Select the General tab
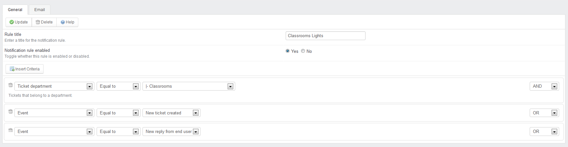This screenshot has height=147, width=568. tap(15, 10)
